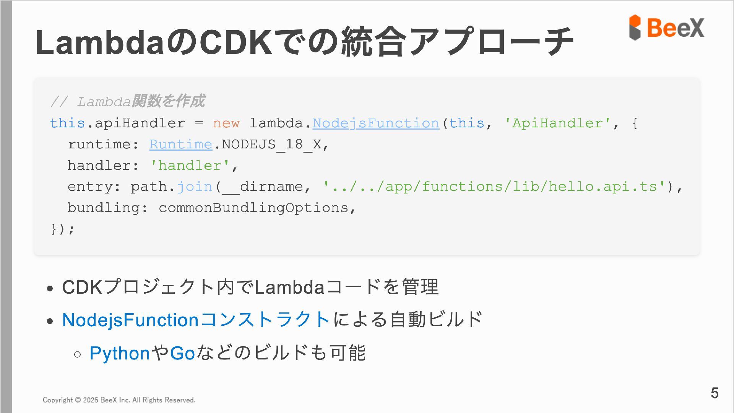The width and height of the screenshot is (734, 413).
Task: Click the BeeX copyright footer text
Action: pos(119,400)
